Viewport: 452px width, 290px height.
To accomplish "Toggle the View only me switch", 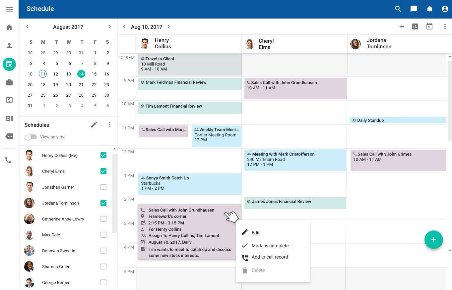I will tap(31, 137).
